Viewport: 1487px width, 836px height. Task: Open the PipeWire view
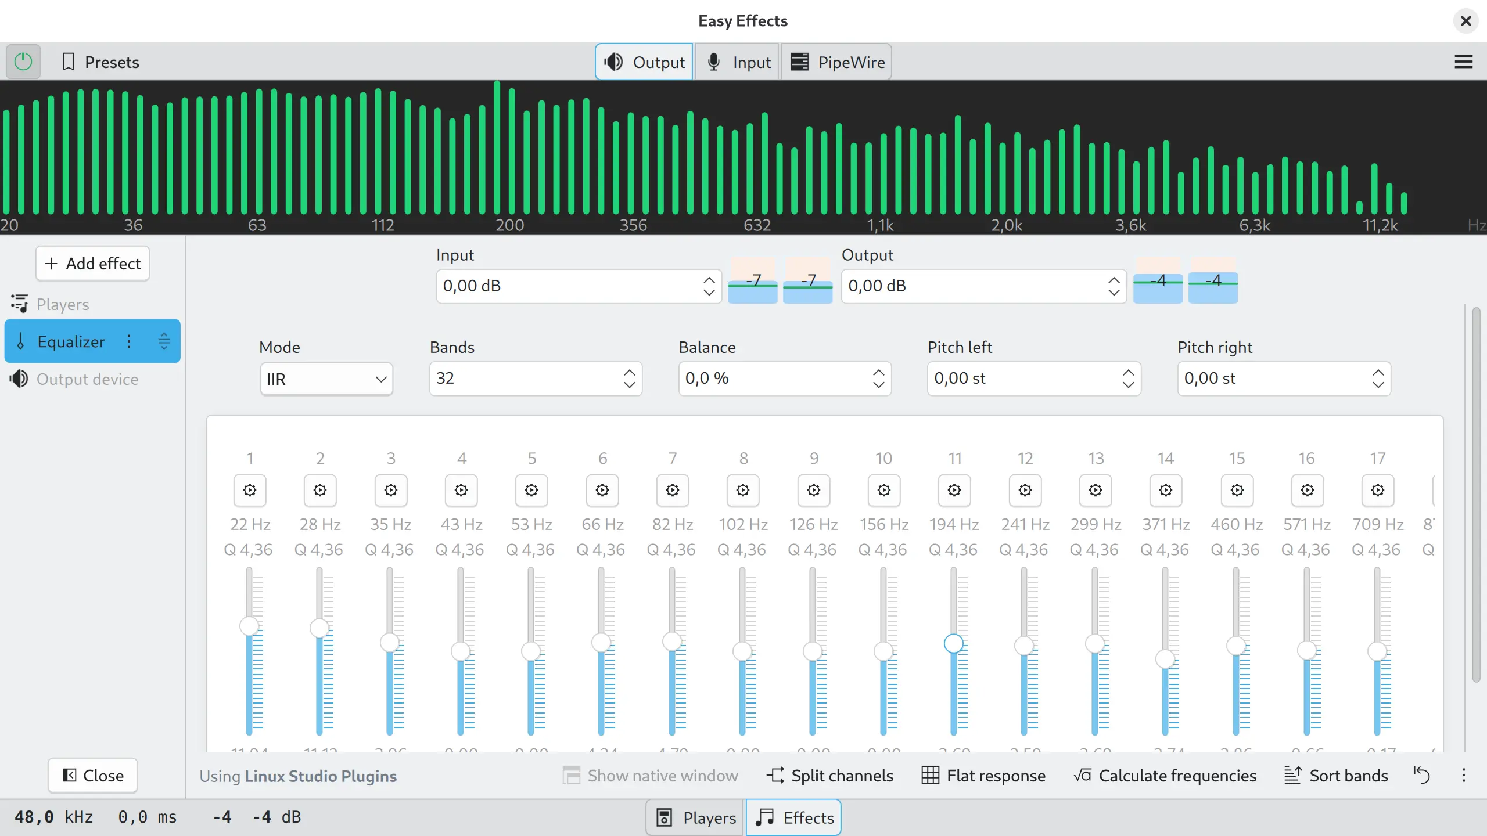tap(836, 62)
